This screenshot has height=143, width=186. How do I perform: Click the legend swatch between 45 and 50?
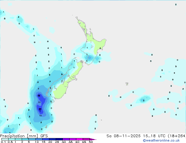[86, 139]
